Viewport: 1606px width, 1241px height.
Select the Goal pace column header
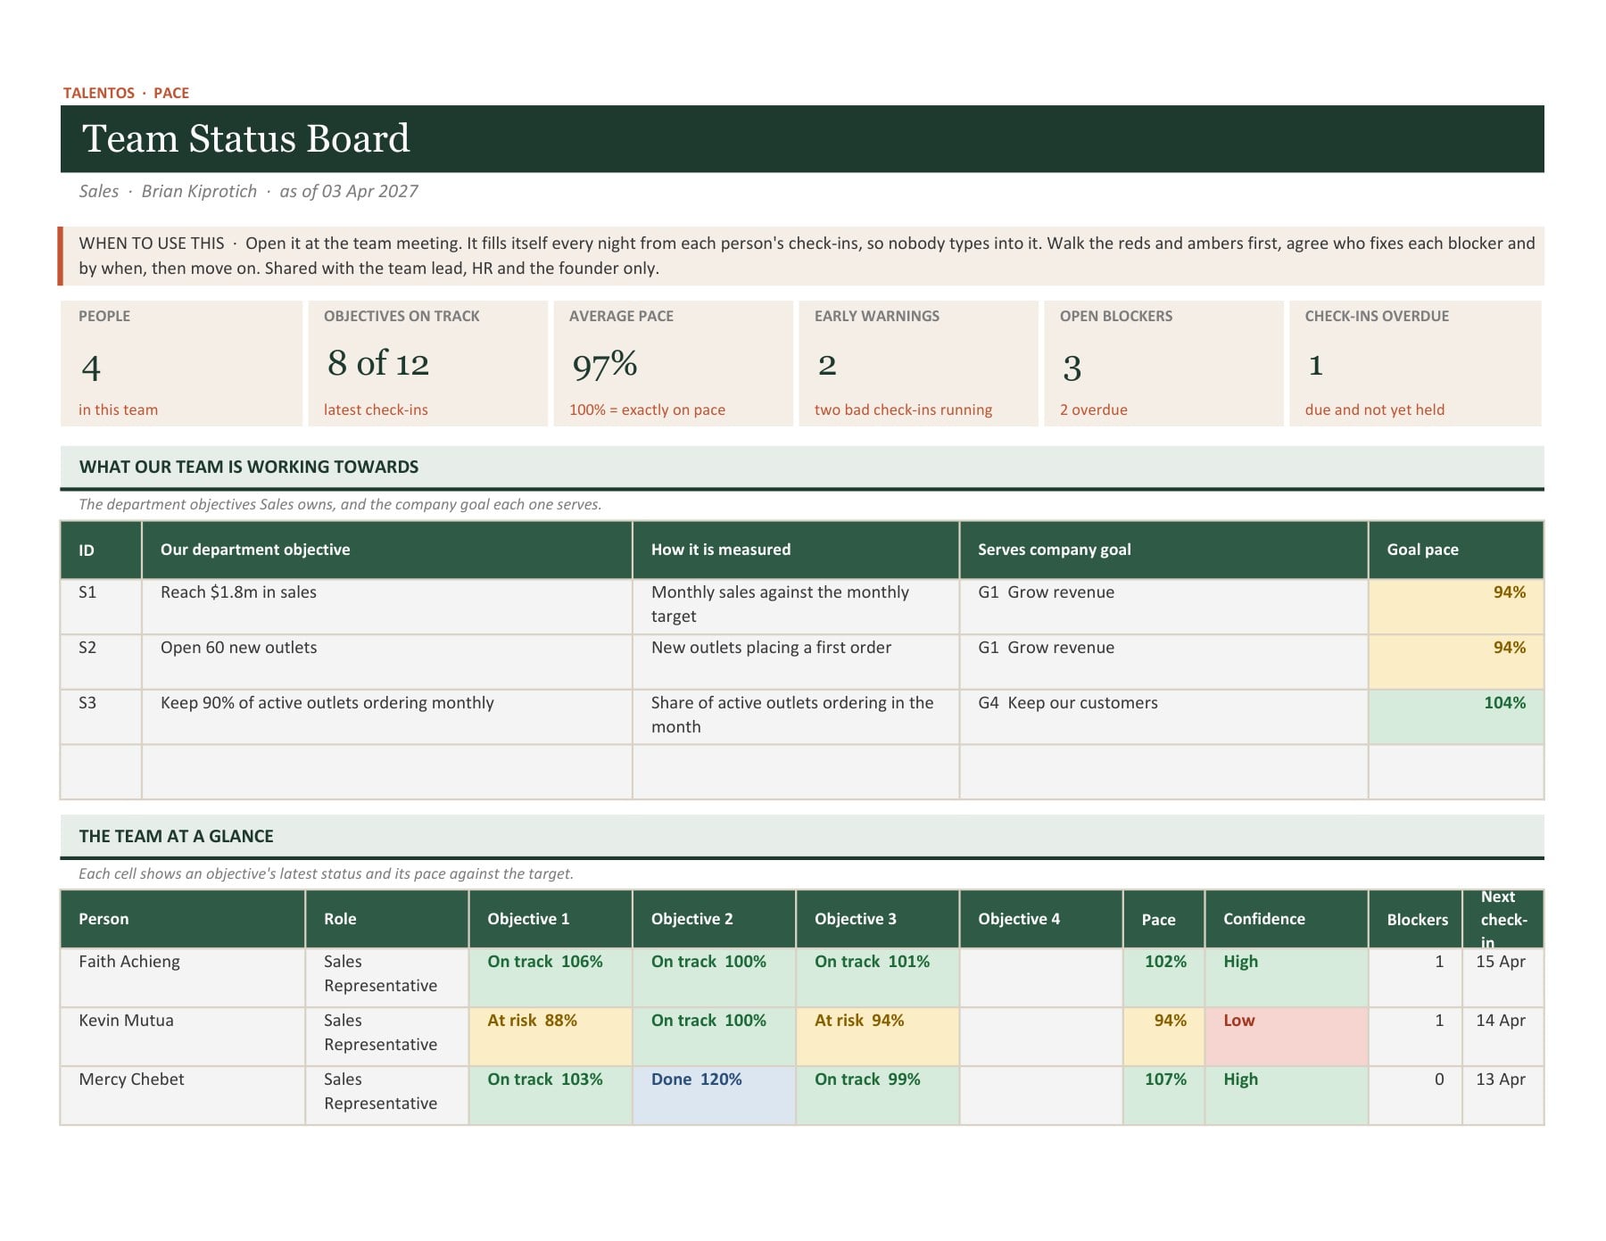click(x=1456, y=550)
